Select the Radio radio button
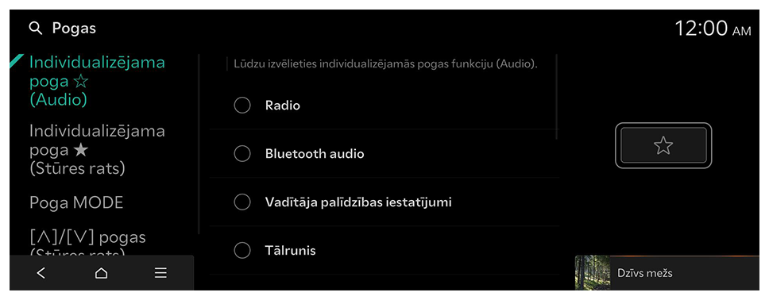The image size is (769, 300). [242, 106]
